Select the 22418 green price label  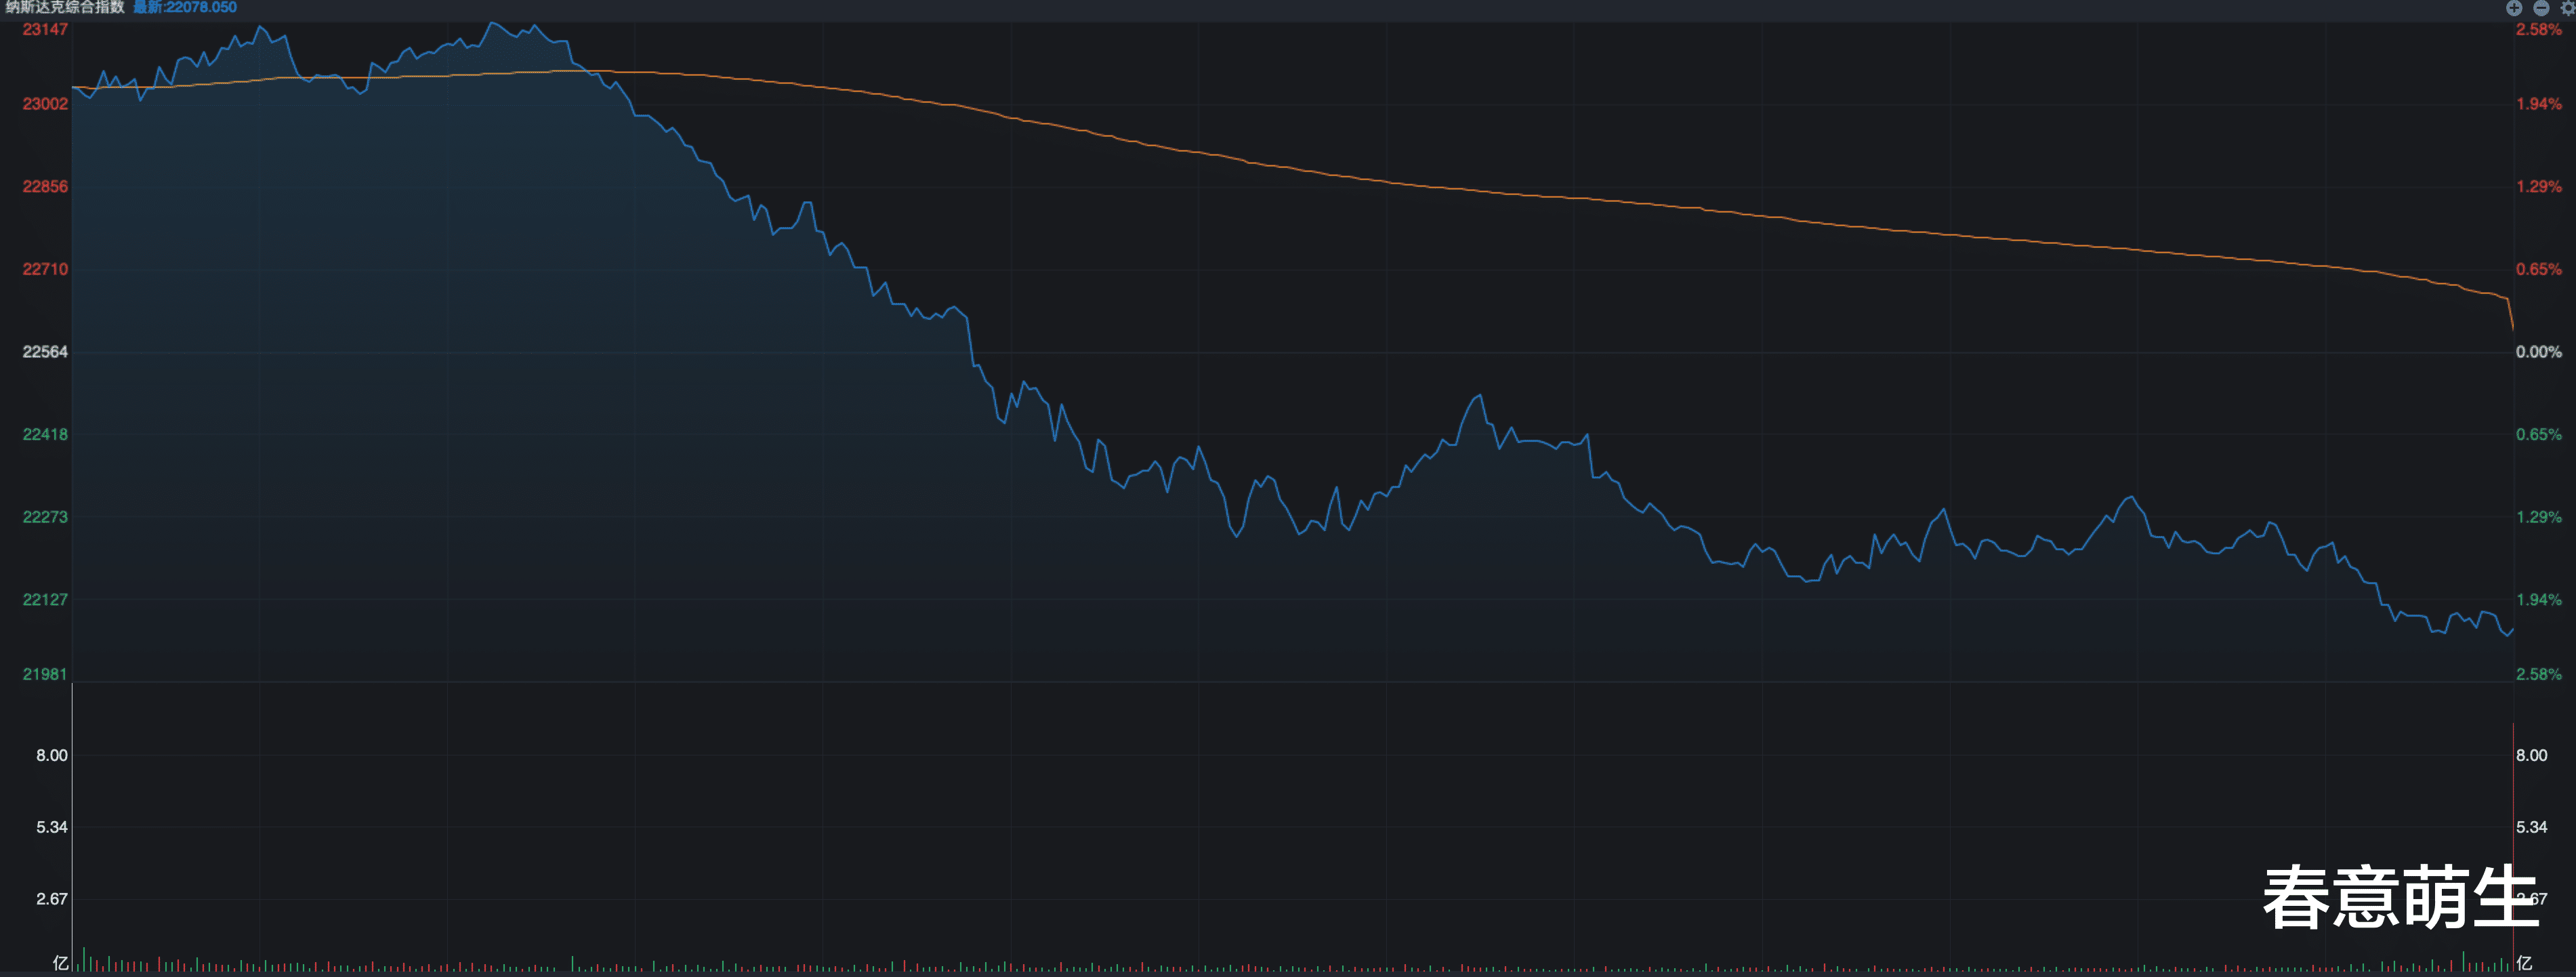coord(45,434)
